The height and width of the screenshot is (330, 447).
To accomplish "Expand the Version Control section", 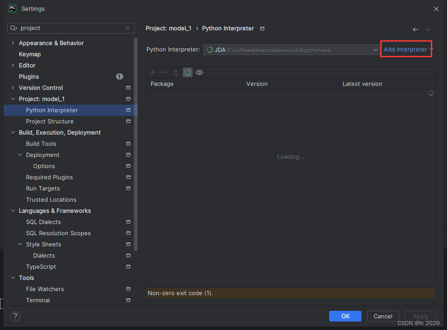I will coord(13,88).
